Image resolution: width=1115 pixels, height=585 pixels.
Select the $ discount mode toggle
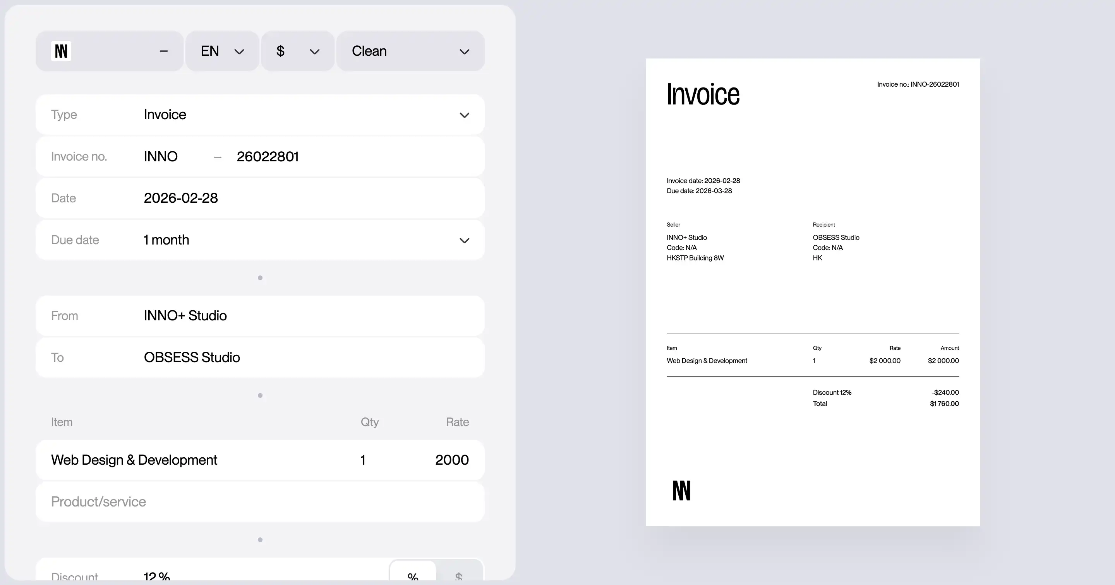pos(459,571)
